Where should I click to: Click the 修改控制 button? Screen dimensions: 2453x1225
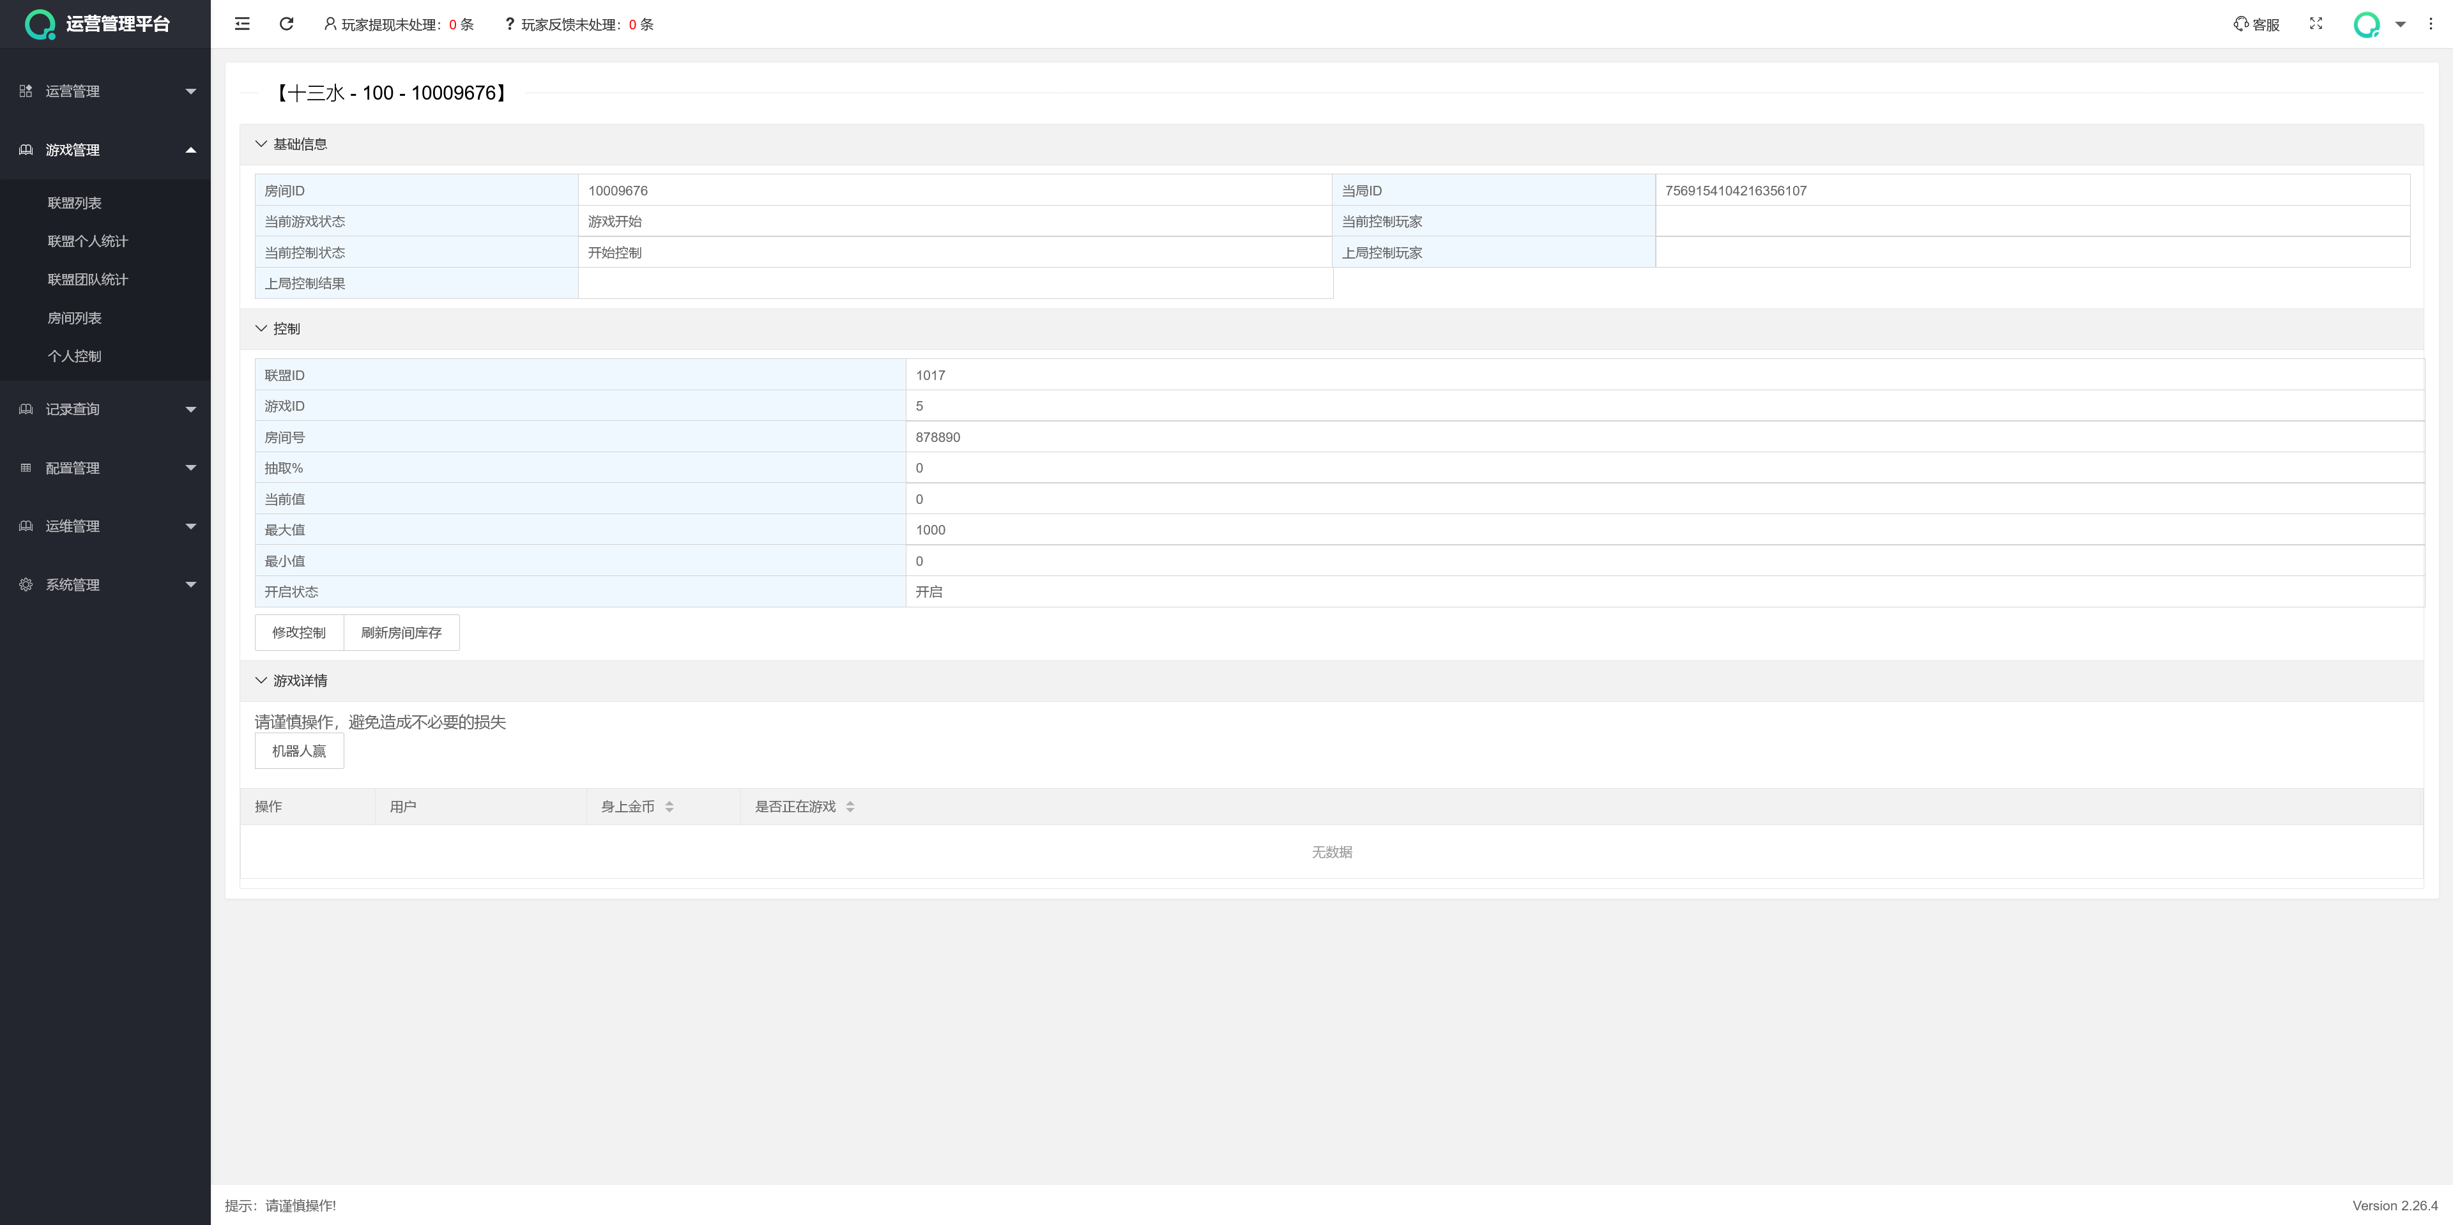(x=299, y=633)
